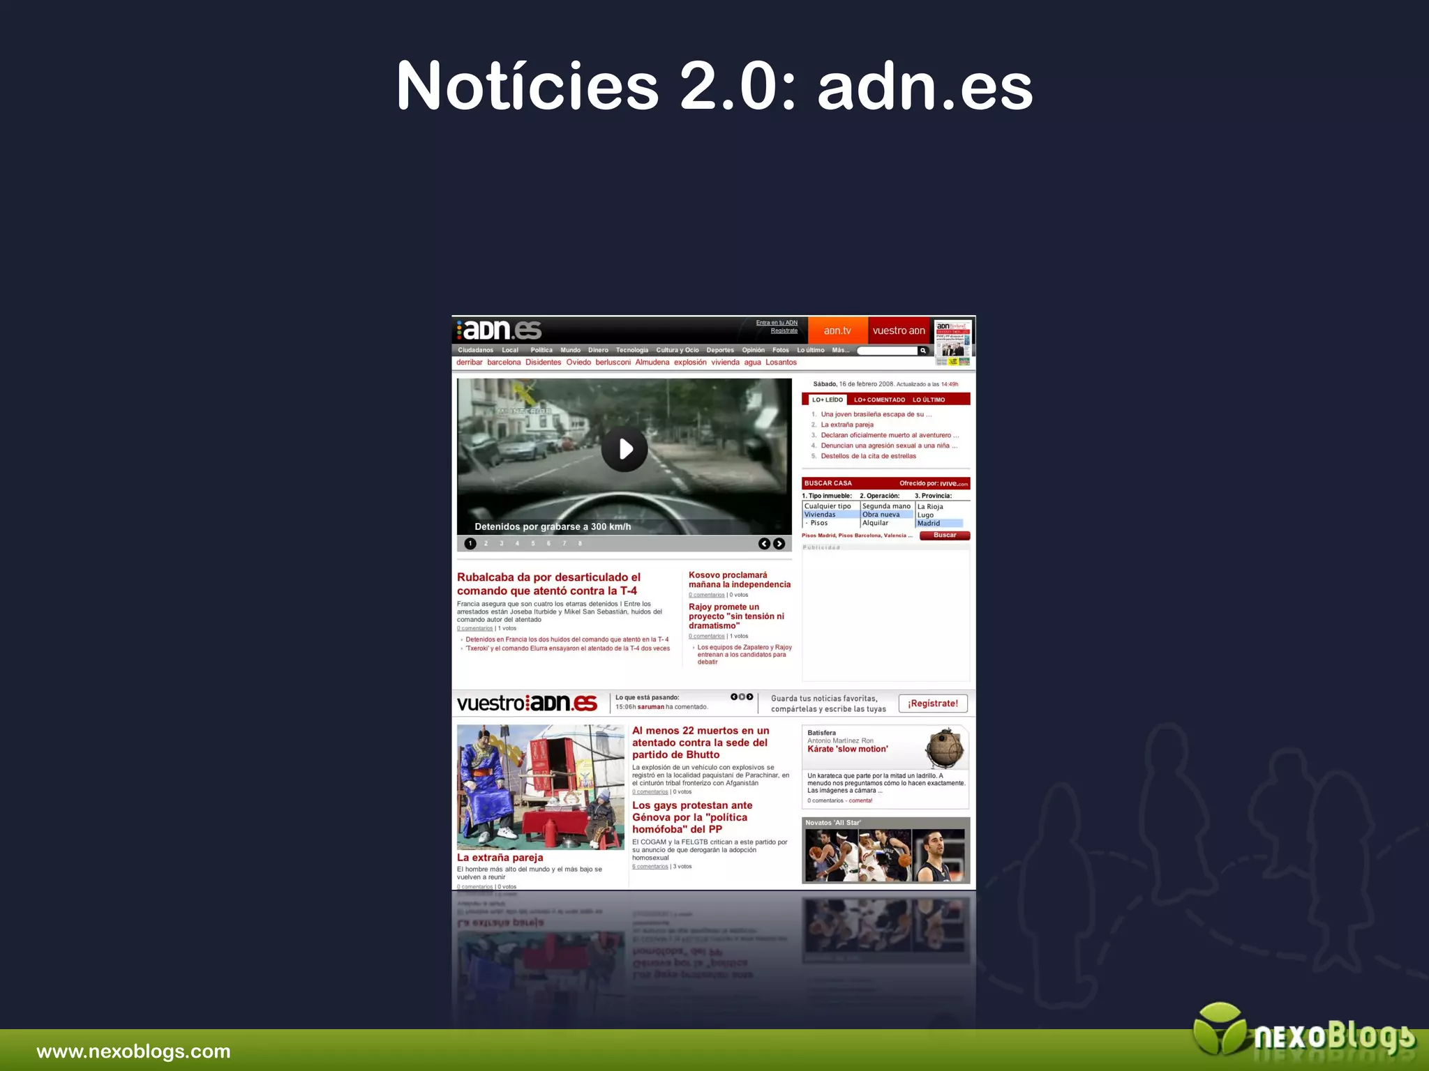
Task: Open 'La extraña pareja' photo thumbnail
Action: [540, 787]
